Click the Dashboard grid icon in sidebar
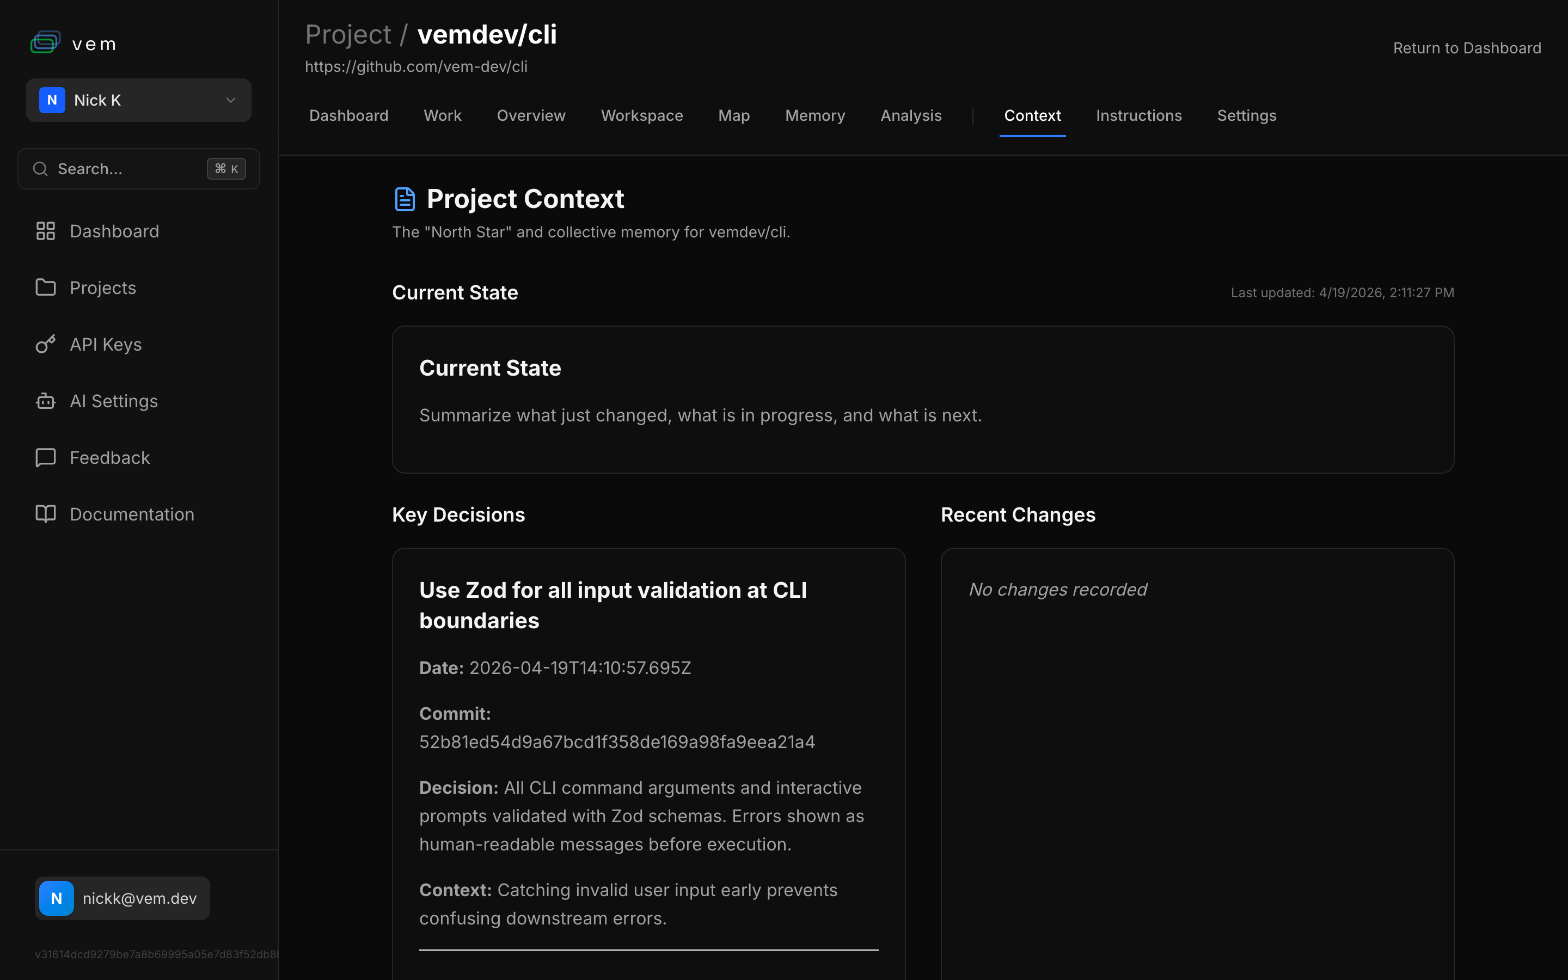The width and height of the screenshot is (1568, 980). tap(45, 231)
